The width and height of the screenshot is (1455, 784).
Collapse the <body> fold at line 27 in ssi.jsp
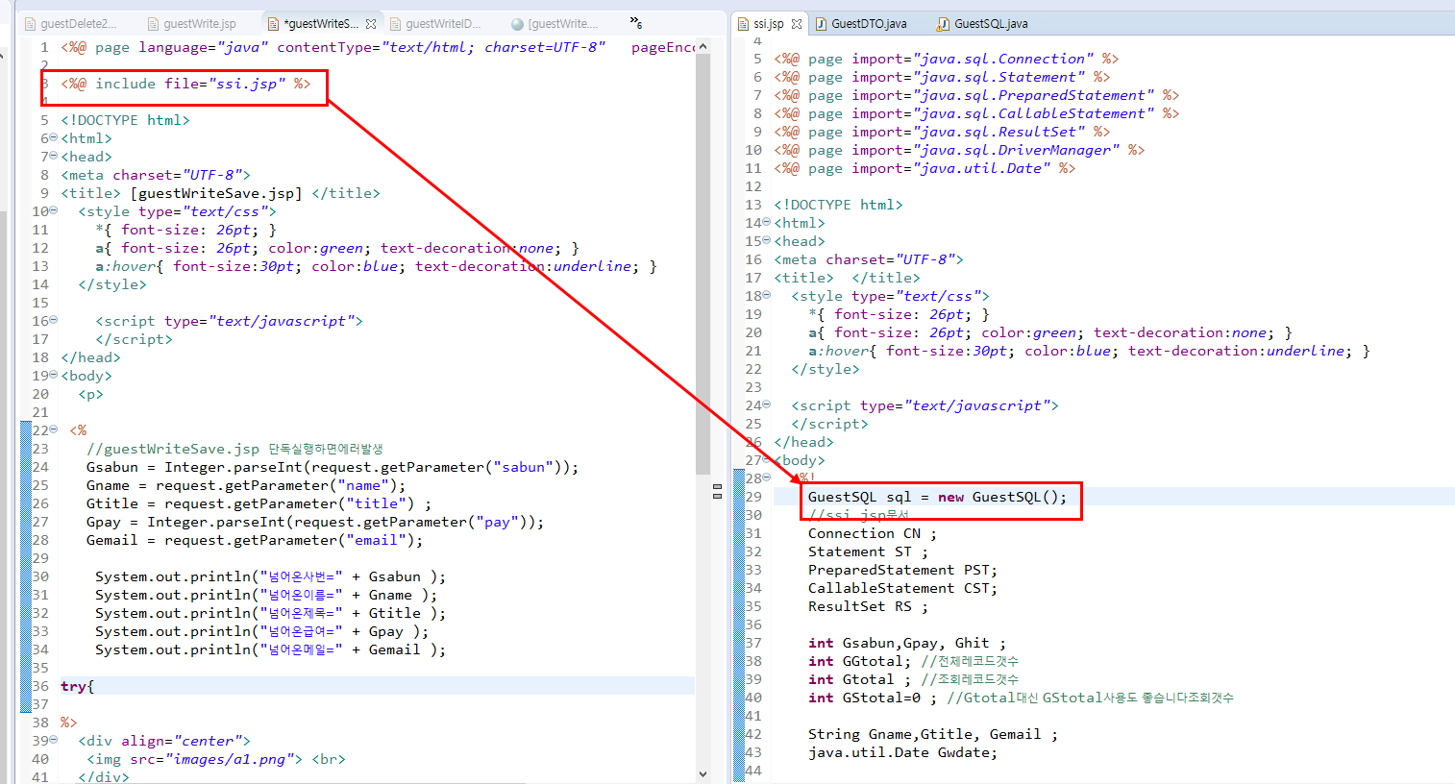pos(767,460)
